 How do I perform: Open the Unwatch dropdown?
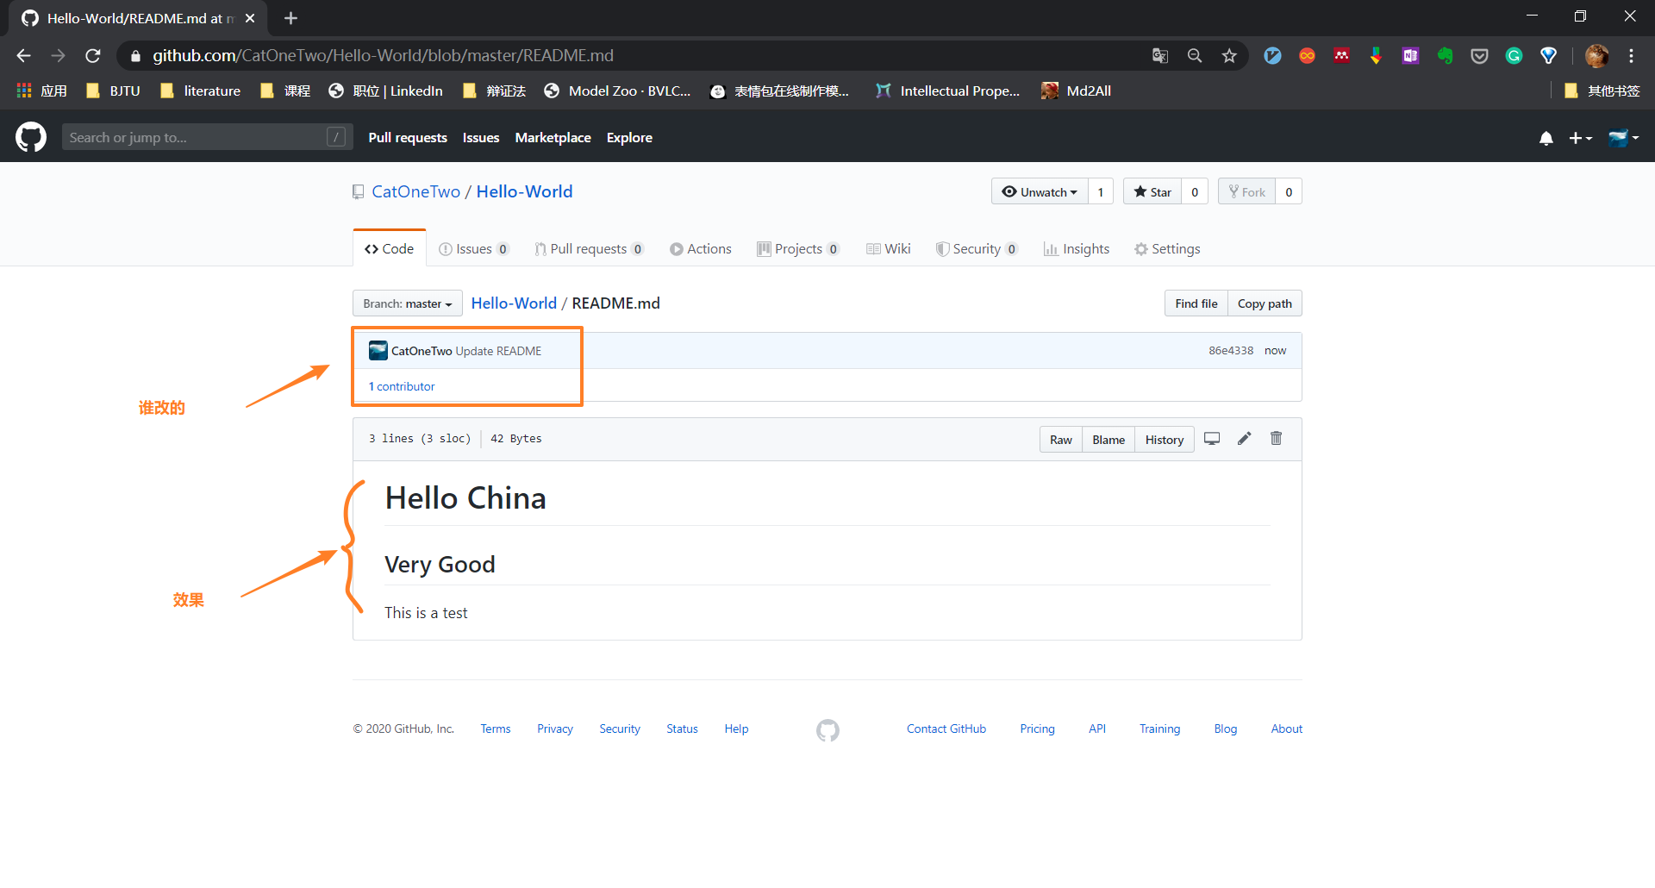1040,191
